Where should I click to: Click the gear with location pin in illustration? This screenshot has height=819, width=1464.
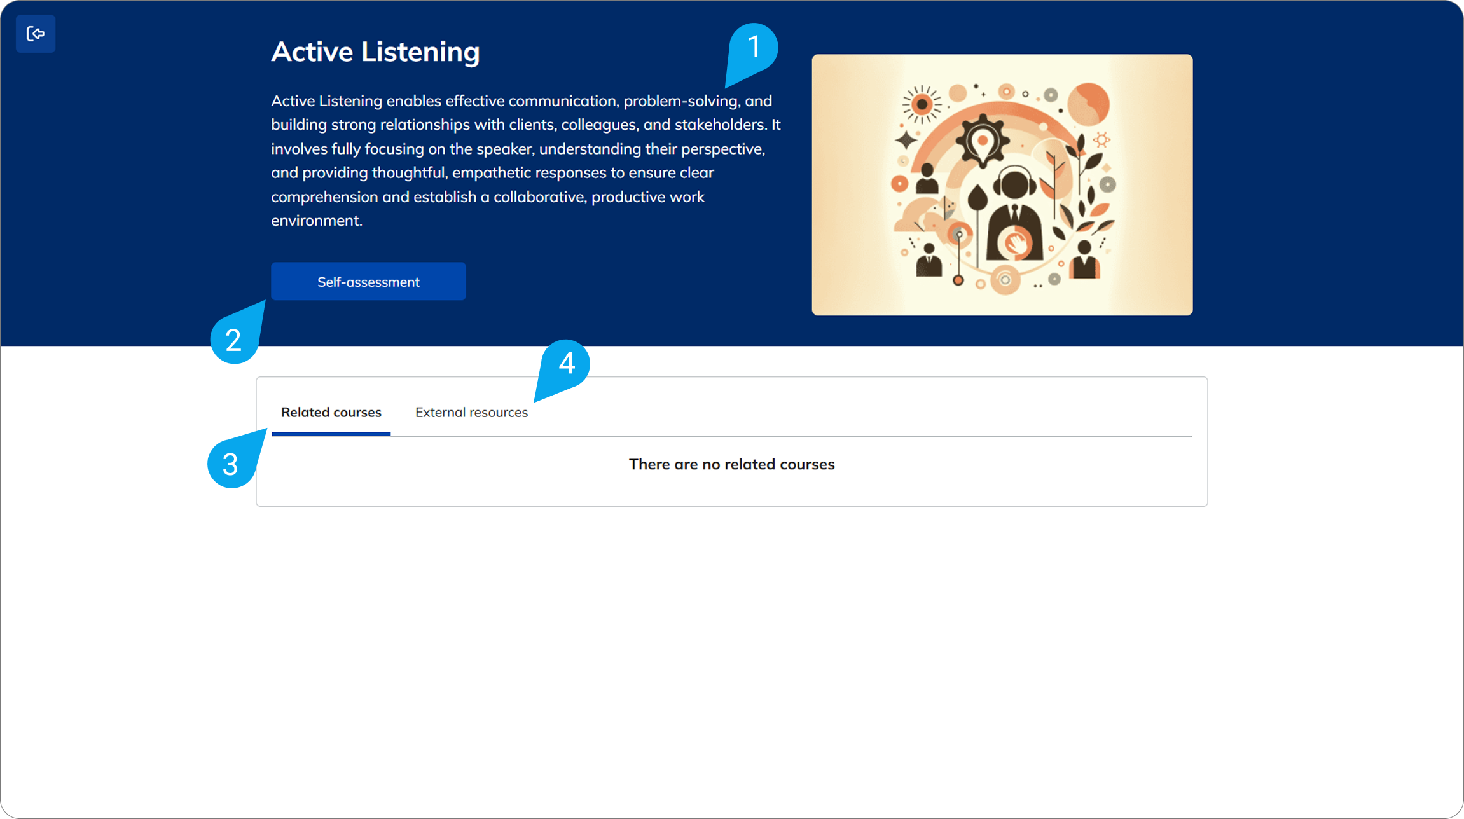tap(983, 141)
